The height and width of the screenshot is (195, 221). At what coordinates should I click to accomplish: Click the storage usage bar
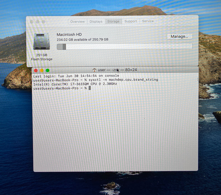[x=124, y=47]
